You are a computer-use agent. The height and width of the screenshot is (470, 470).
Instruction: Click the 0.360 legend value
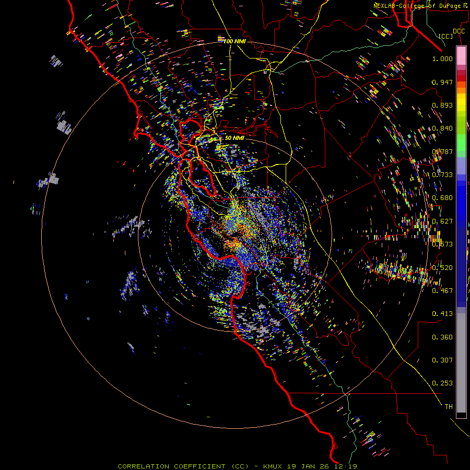(x=442, y=337)
